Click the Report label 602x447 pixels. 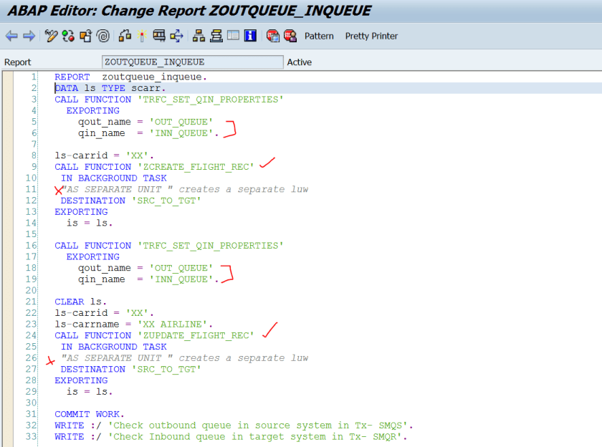[x=18, y=62]
